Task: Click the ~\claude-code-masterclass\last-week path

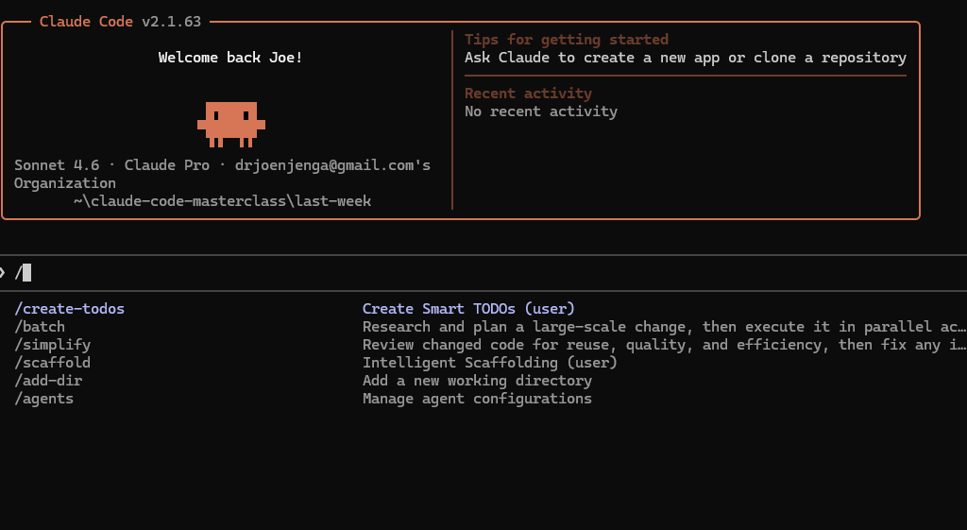Action: pyautogui.click(x=222, y=201)
